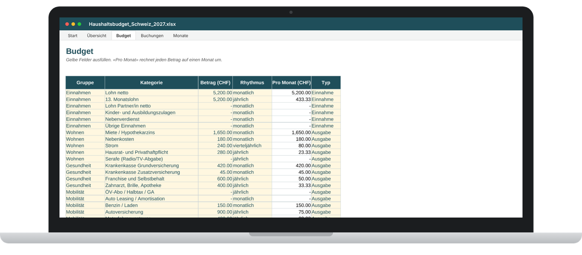
Task: Select the 280.00 Hausrat amount cell
Action: (x=215, y=152)
